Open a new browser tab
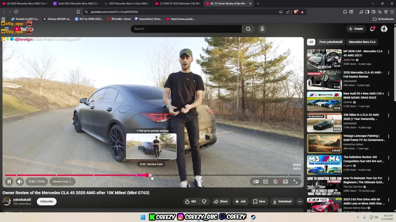Image resolution: width=396 pixels, height=222 pixels. tap(258, 3)
